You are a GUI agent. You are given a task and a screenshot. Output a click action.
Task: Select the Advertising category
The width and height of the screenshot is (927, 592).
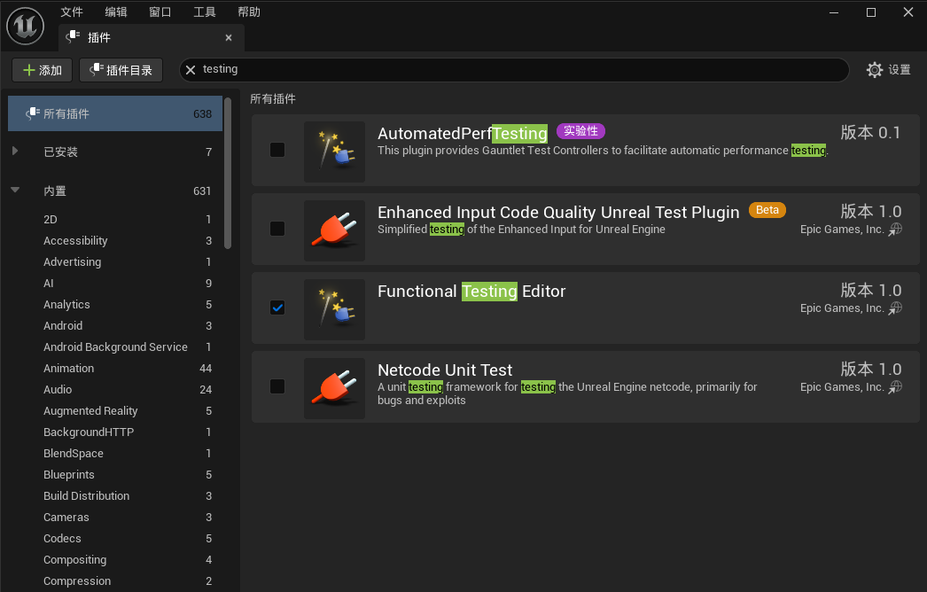tap(115, 262)
